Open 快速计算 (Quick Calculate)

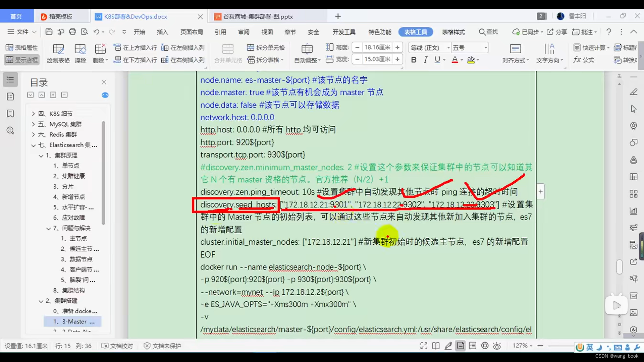(x=591, y=47)
